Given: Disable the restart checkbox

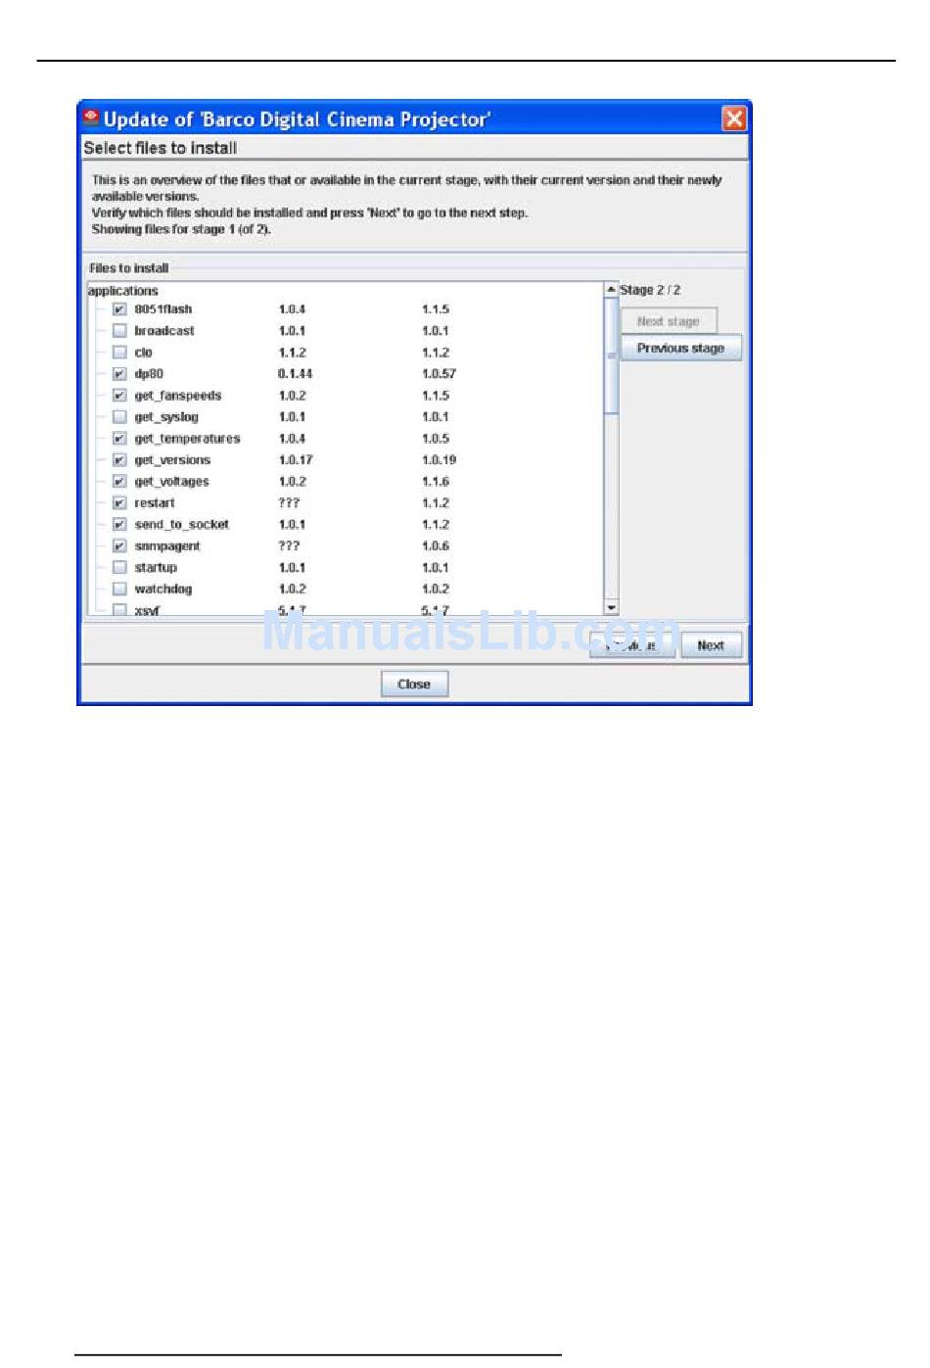Looking at the screenshot, I should (x=119, y=503).
